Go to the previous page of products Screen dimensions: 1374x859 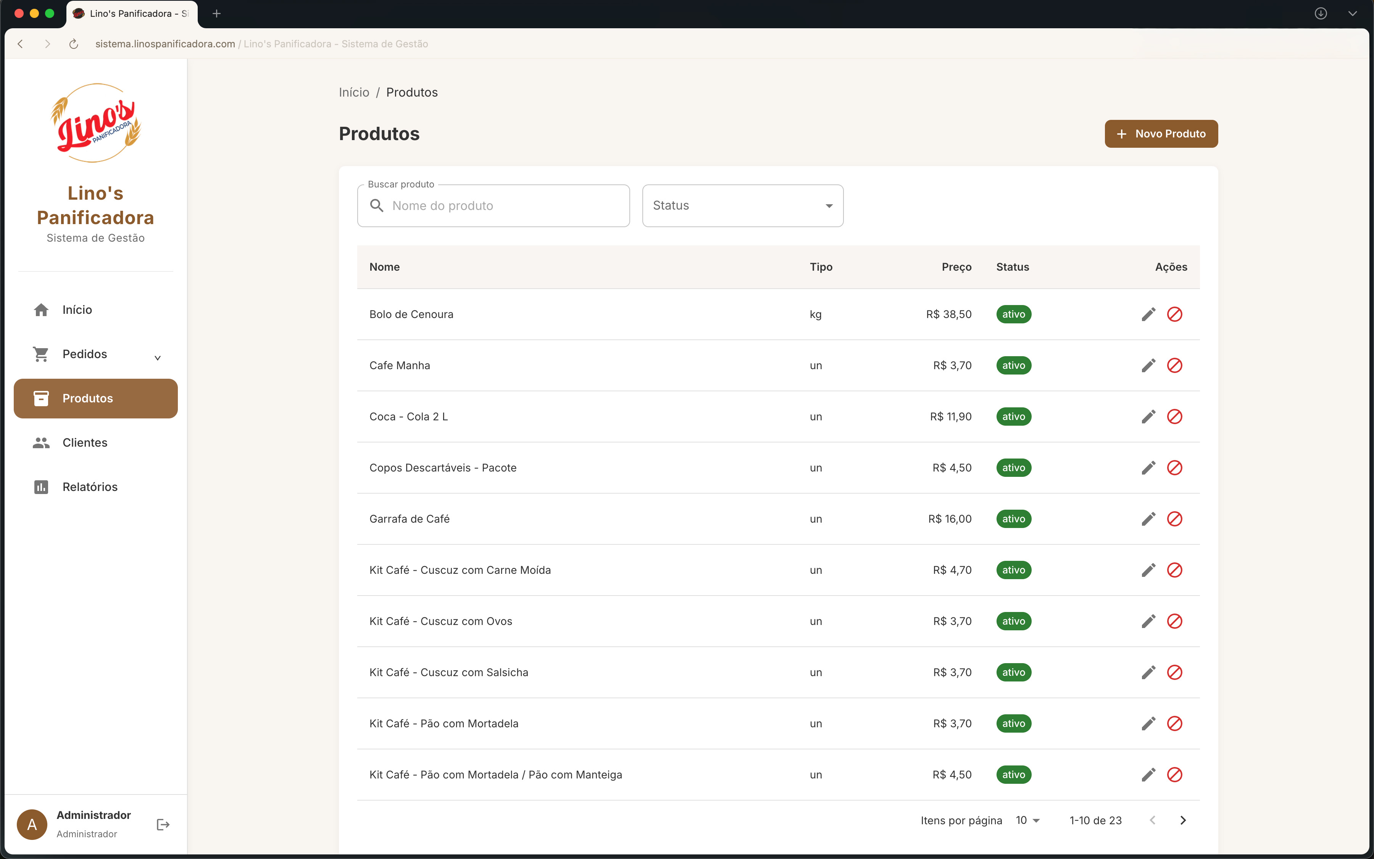tap(1152, 820)
